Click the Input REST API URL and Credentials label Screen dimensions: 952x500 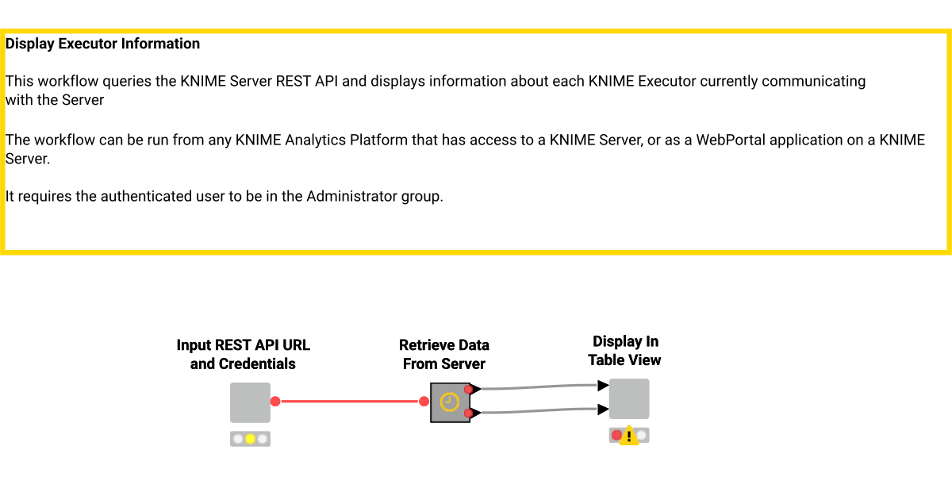coord(244,354)
